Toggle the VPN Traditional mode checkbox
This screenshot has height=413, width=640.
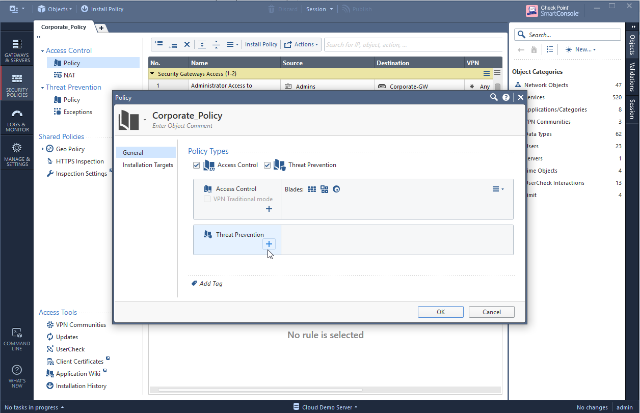click(207, 199)
